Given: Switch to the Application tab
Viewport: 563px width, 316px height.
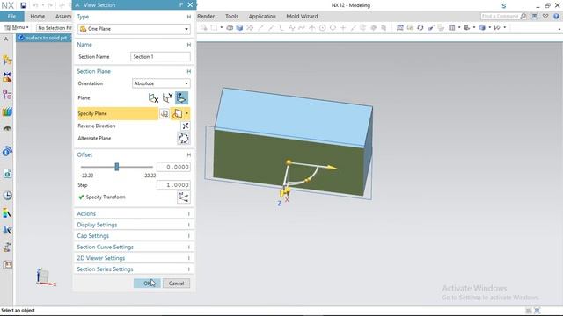Looking at the screenshot, I should [262, 16].
